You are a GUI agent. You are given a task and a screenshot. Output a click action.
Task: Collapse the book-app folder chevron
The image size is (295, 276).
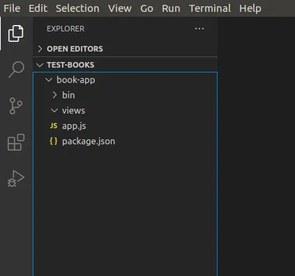pos(49,80)
